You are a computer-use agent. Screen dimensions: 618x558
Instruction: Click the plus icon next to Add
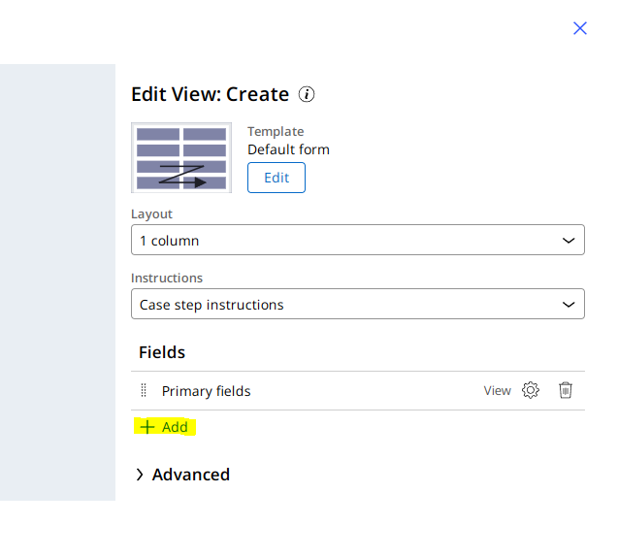pyautogui.click(x=146, y=427)
